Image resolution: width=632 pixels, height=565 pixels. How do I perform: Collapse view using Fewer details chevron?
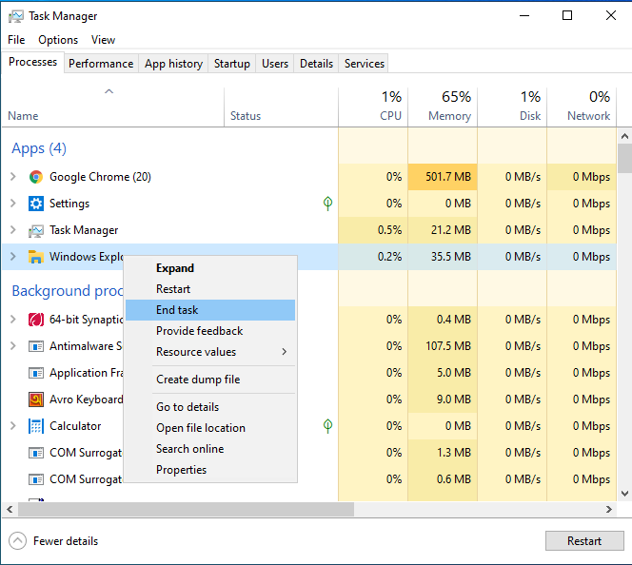click(17, 541)
